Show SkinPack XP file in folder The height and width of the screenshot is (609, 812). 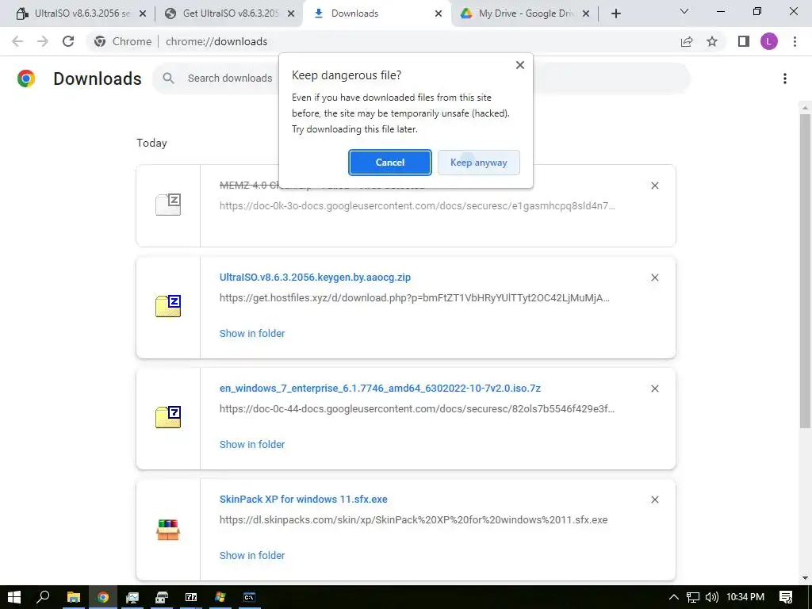point(252,555)
